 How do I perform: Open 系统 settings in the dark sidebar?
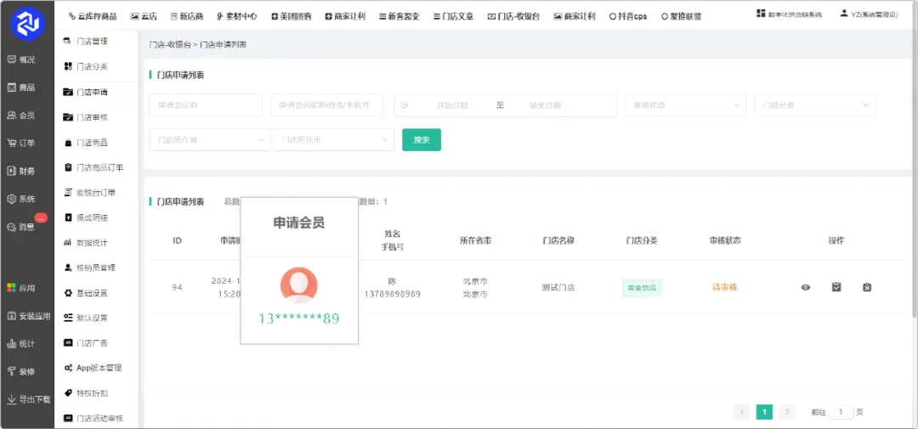[x=21, y=199]
